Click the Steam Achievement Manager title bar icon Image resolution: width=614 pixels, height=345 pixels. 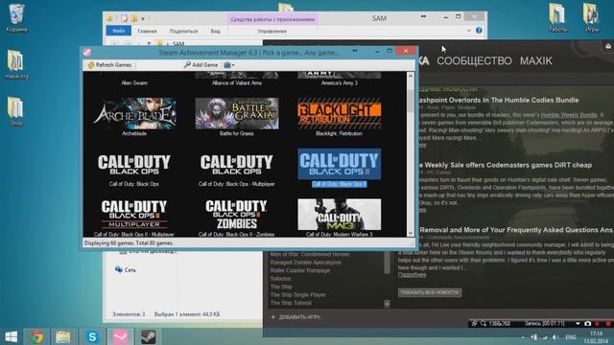[x=87, y=52]
